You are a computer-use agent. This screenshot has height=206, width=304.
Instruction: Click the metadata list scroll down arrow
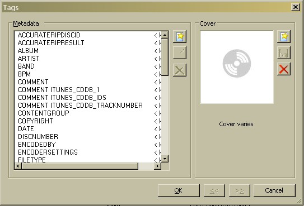point(165,159)
